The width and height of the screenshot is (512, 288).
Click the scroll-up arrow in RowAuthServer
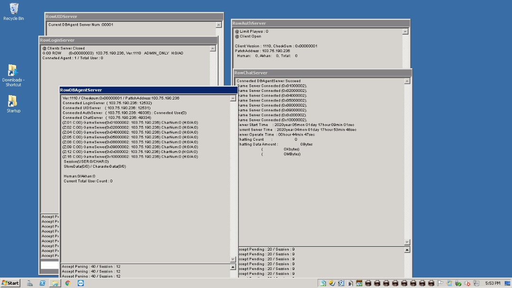(x=405, y=31)
